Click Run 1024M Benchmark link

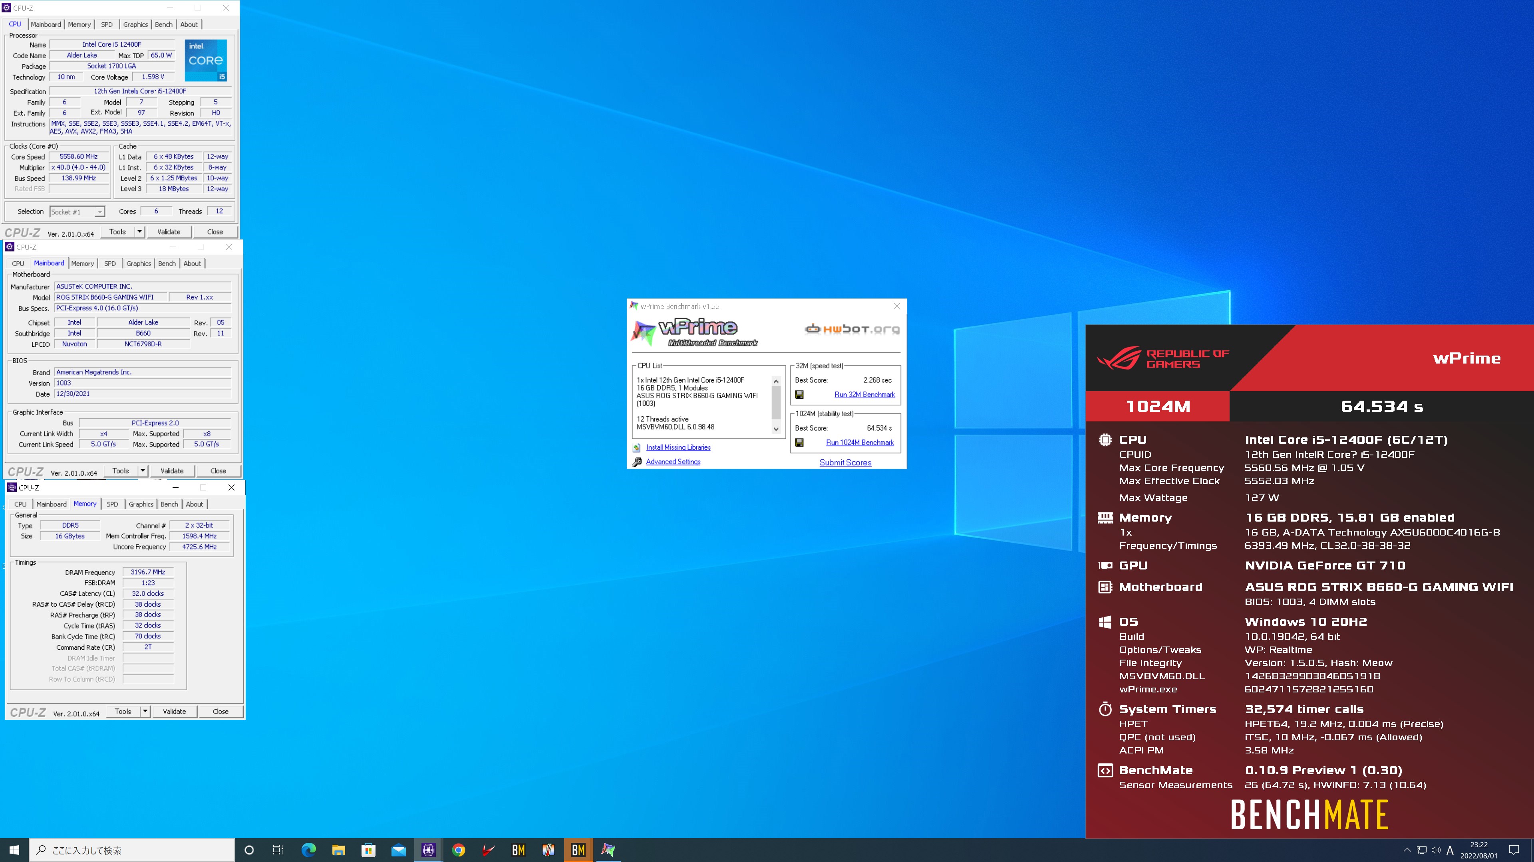[x=860, y=443]
